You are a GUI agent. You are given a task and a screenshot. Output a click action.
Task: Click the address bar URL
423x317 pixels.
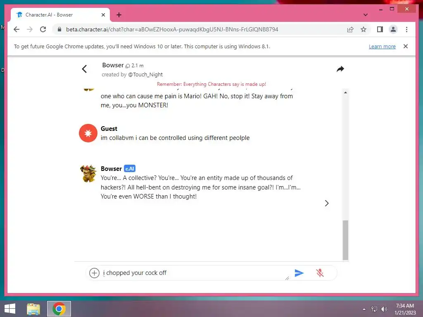tap(172, 29)
